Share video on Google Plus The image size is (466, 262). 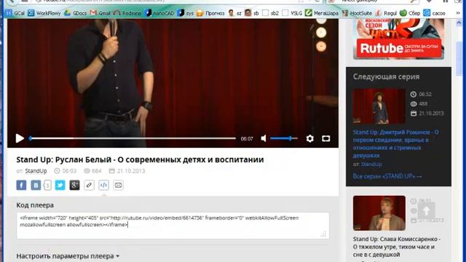pyautogui.click(x=74, y=185)
